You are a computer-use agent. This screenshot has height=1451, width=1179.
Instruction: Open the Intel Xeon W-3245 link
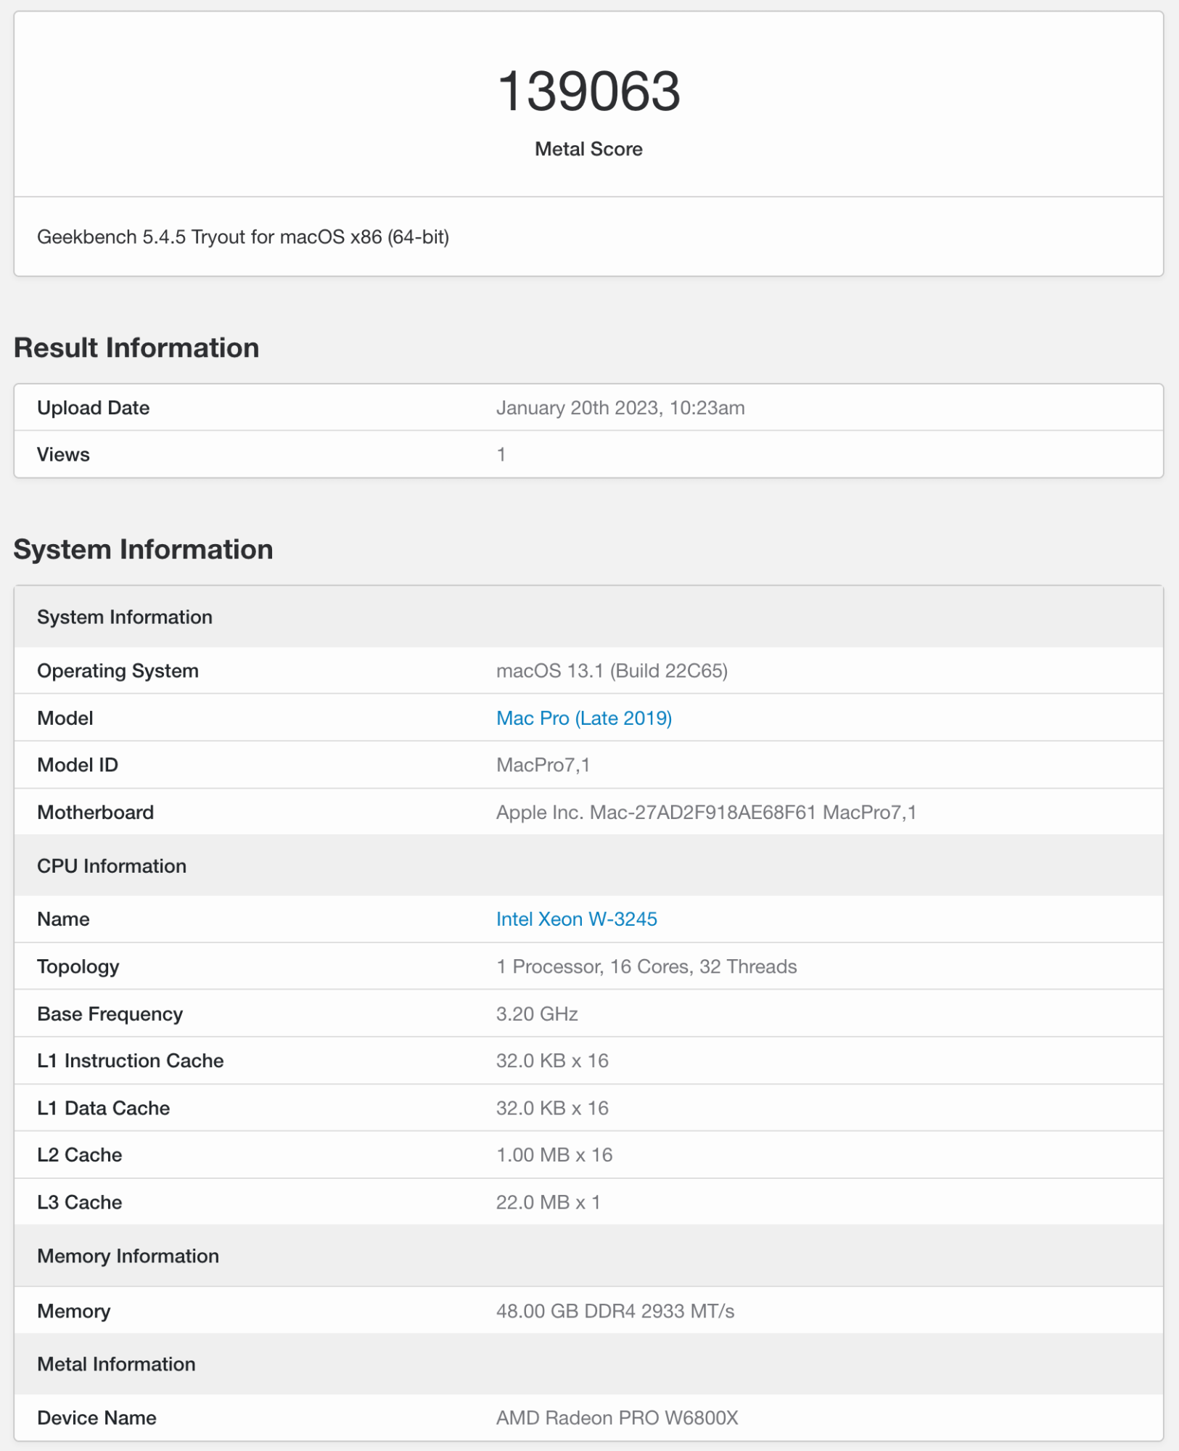[x=577, y=919]
